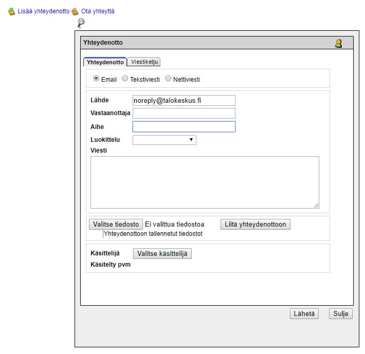Image resolution: width=365 pixels, height=354 pixels.
Task: Open the Lisää yhteydenotto link
Action: pyautogui.click(x=44, y=11)
